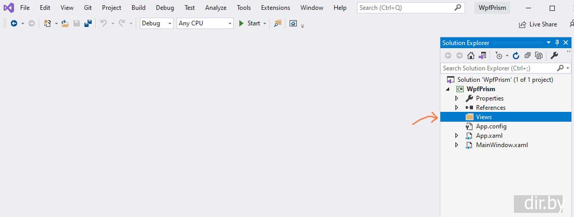Click the toolbar window icon next to Find in Files

(293, 23)
